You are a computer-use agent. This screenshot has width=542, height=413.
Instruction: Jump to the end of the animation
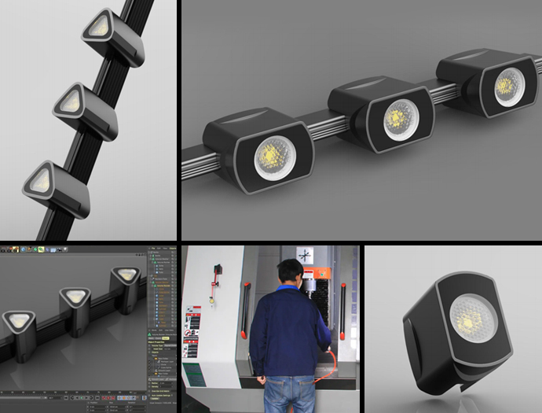(x=97, y=398)
